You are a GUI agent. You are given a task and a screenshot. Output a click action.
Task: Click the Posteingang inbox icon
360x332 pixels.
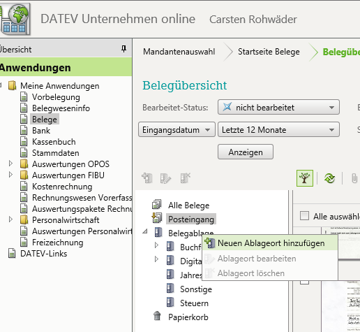tap(156, 218)
